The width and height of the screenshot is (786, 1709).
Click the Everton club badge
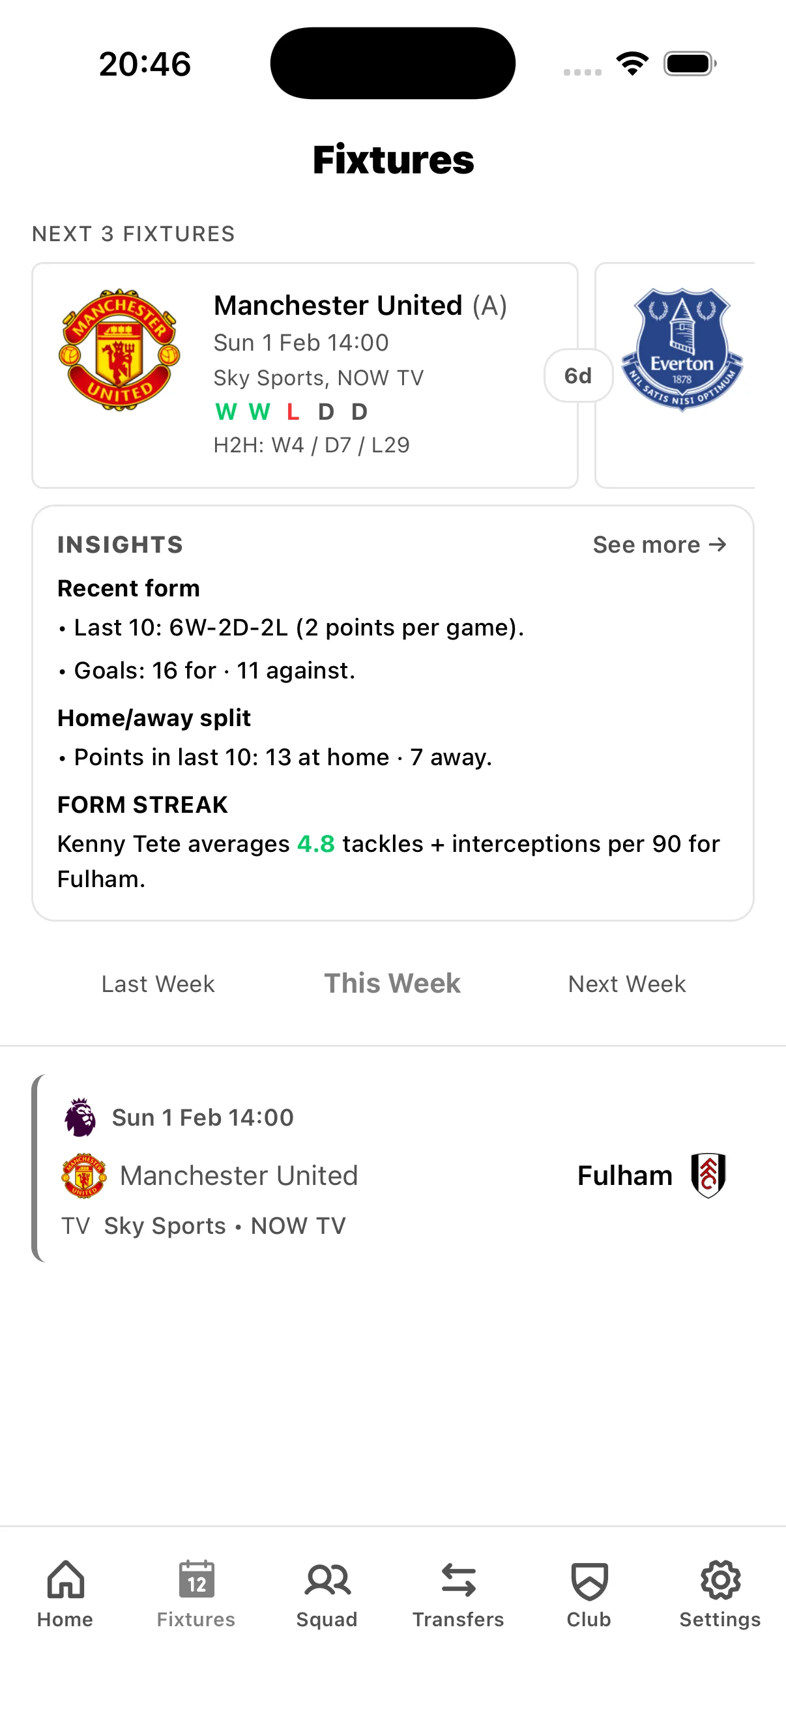coord(681,349)
